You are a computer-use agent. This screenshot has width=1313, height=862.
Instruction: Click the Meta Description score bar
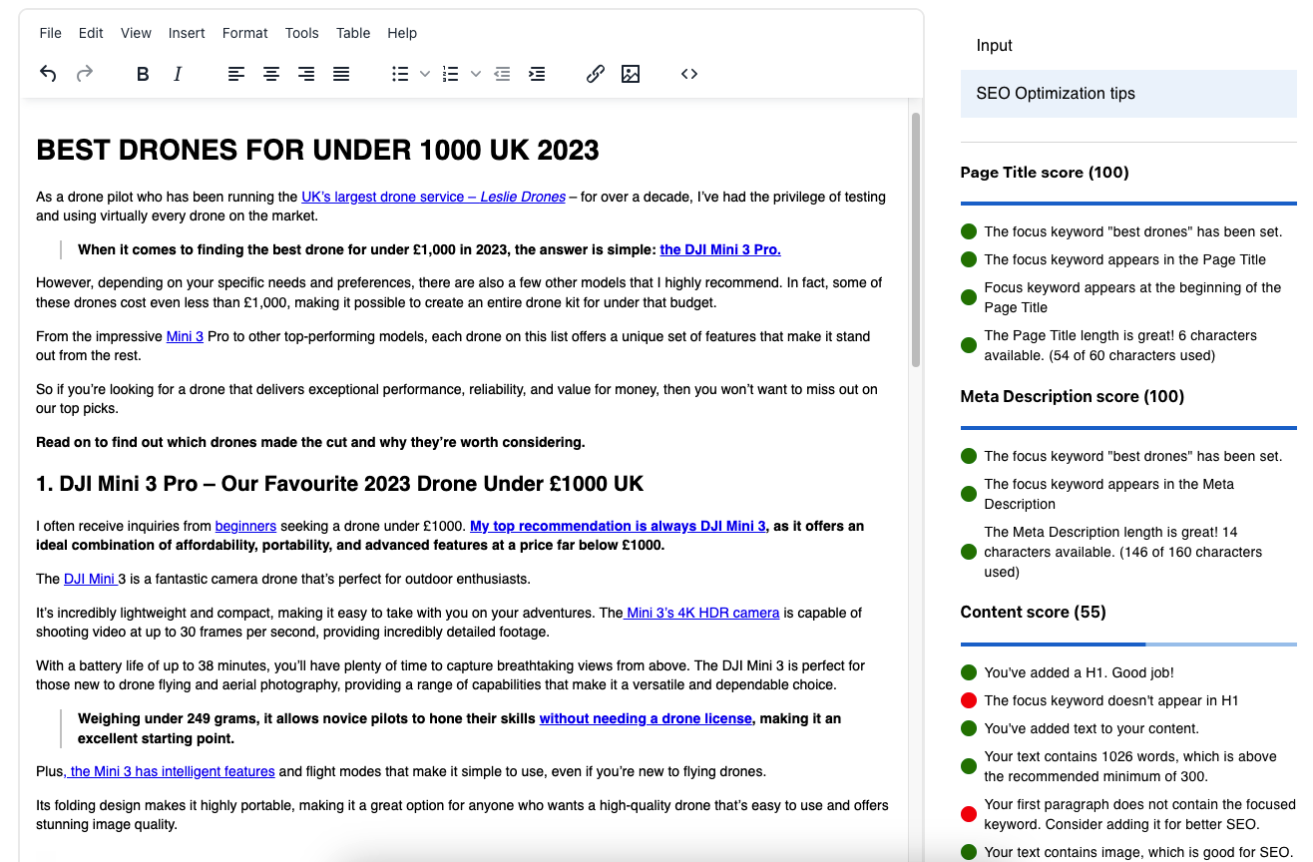tap(1128, 428)
